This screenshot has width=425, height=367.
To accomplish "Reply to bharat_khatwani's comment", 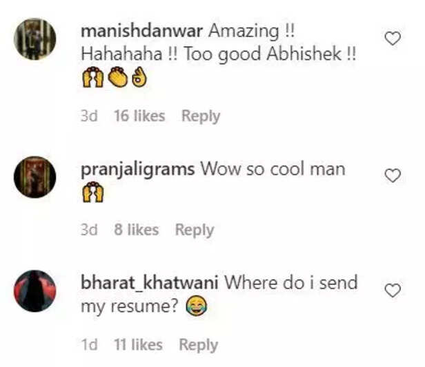I will 199,345.
